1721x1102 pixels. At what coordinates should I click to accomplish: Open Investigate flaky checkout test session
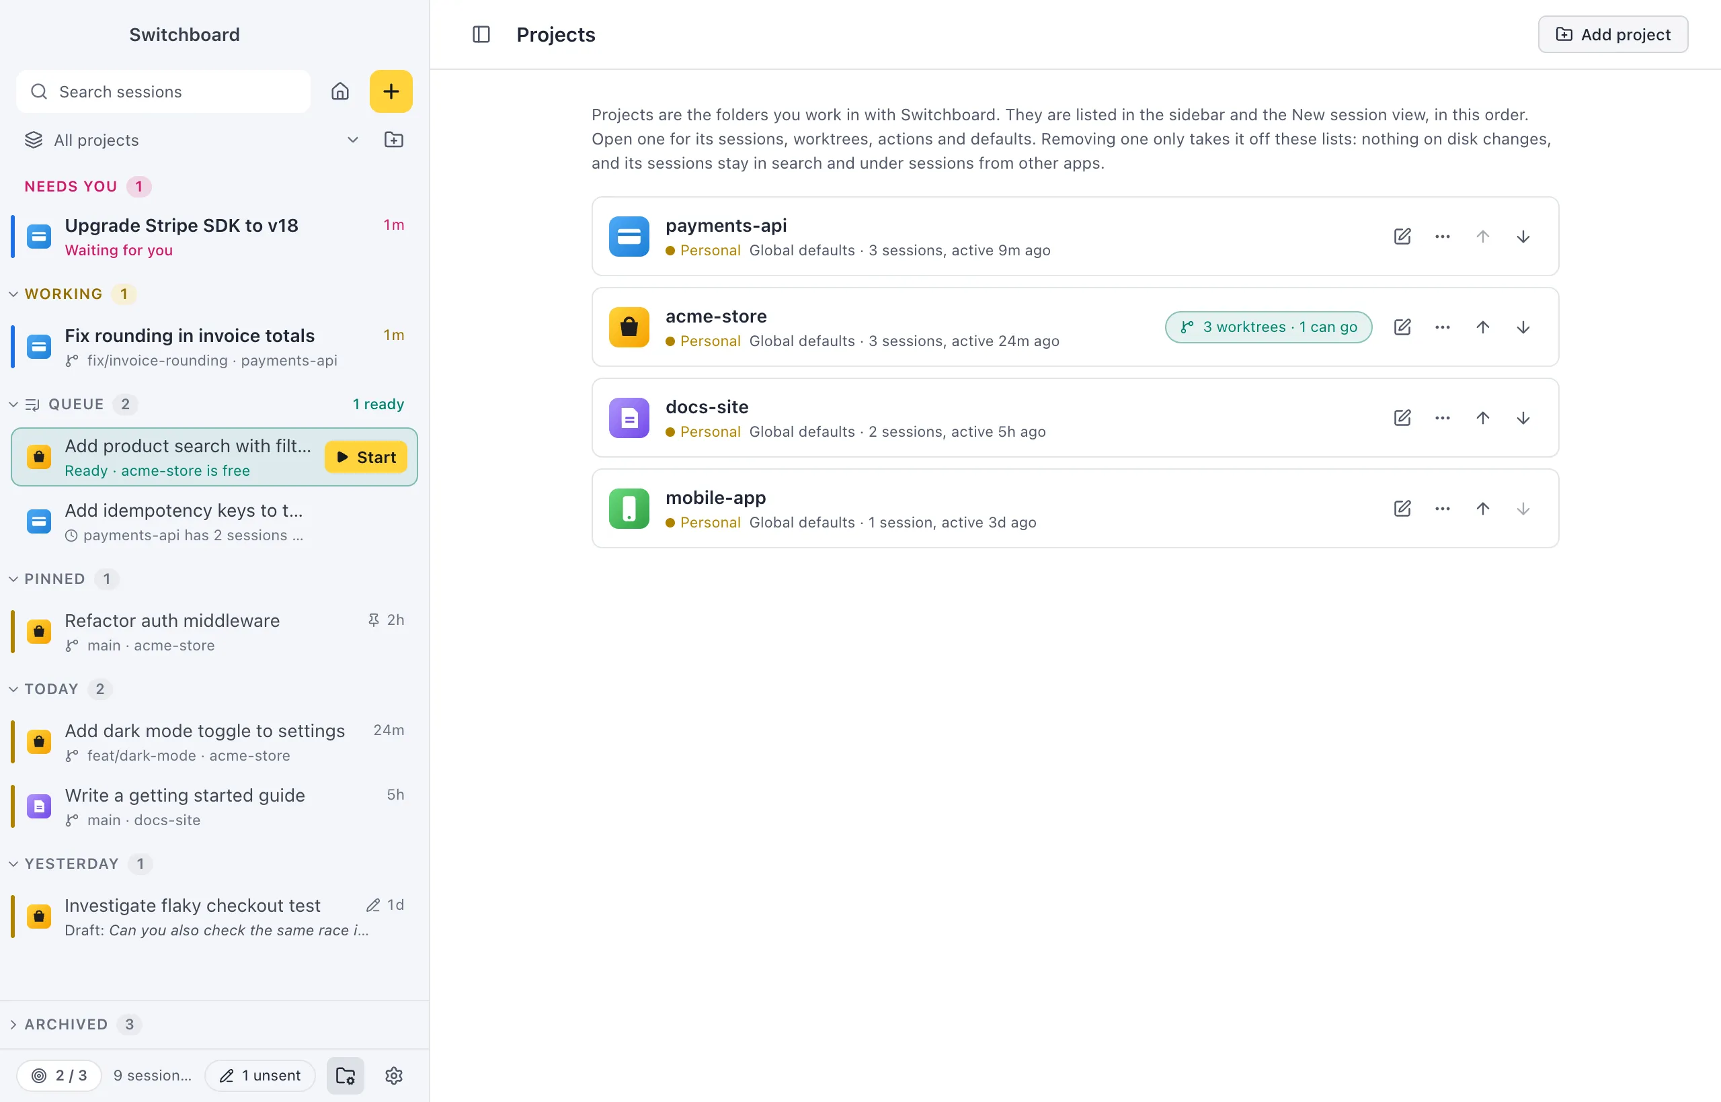pyautogui.click(x=214, y=917)
